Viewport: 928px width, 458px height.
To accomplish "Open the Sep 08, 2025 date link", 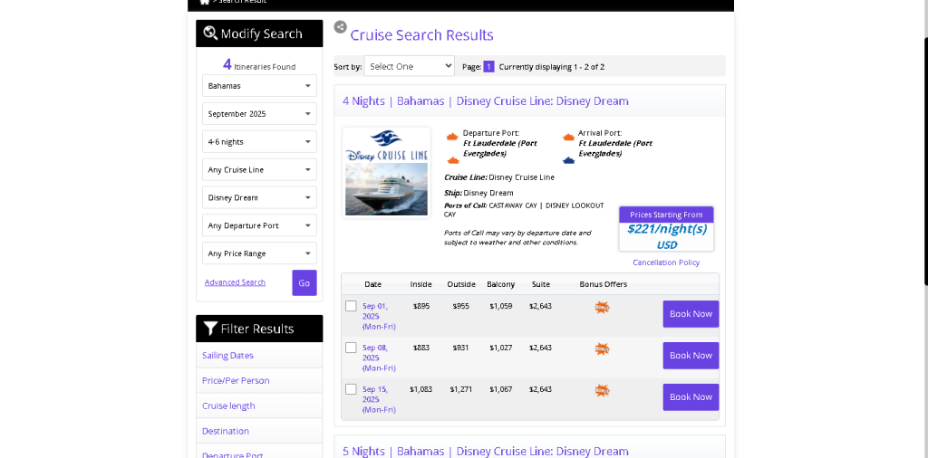I will tap(379, 358).
